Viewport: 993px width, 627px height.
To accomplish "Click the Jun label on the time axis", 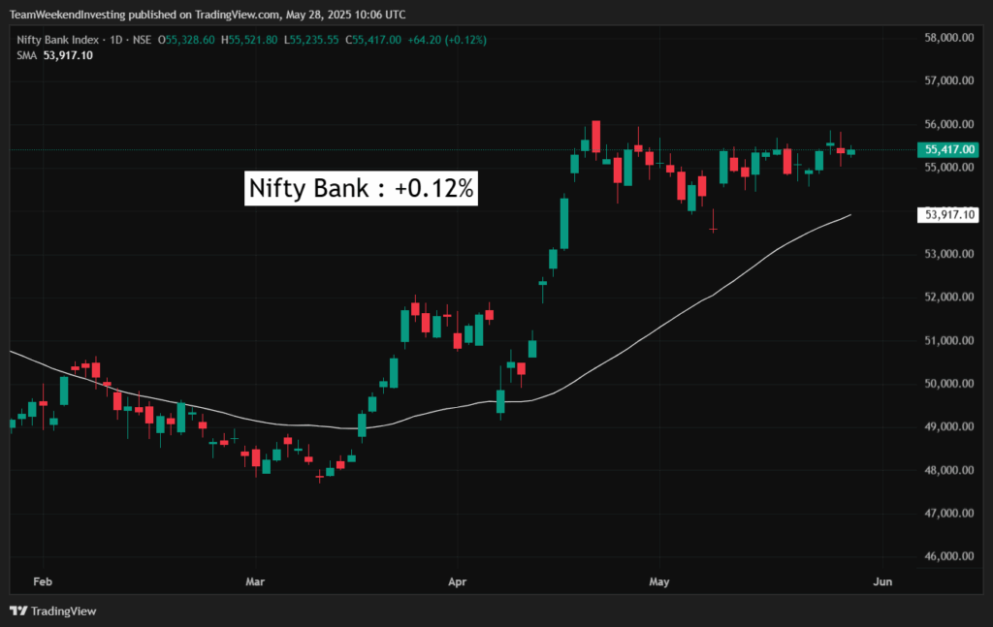I will pos(882,581).
